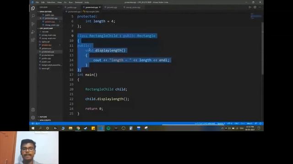Click the taskbar search icon
Viewport: 293px width, 164px height.
point(40,128)
